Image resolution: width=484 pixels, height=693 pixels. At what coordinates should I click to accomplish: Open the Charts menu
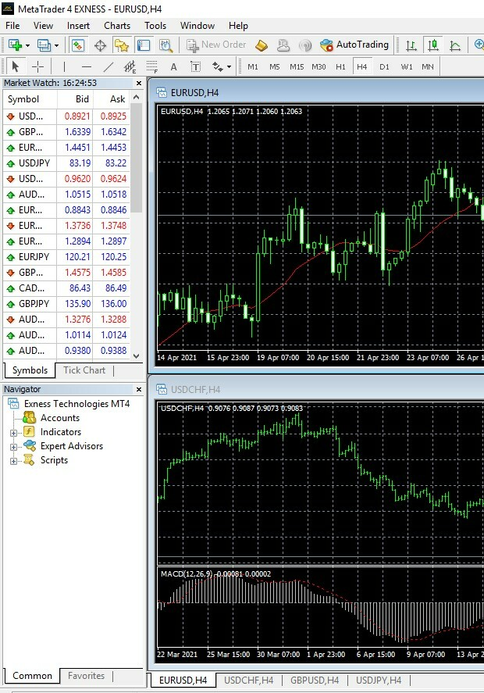tap(117, 26)
